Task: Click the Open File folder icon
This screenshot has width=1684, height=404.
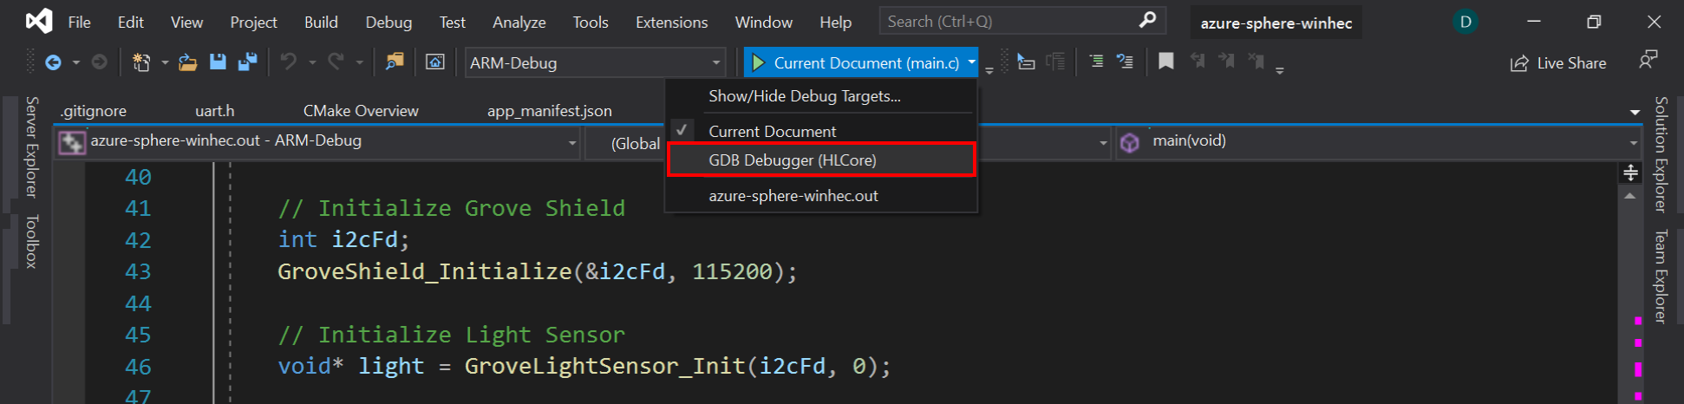Action: tap(187, 62)
